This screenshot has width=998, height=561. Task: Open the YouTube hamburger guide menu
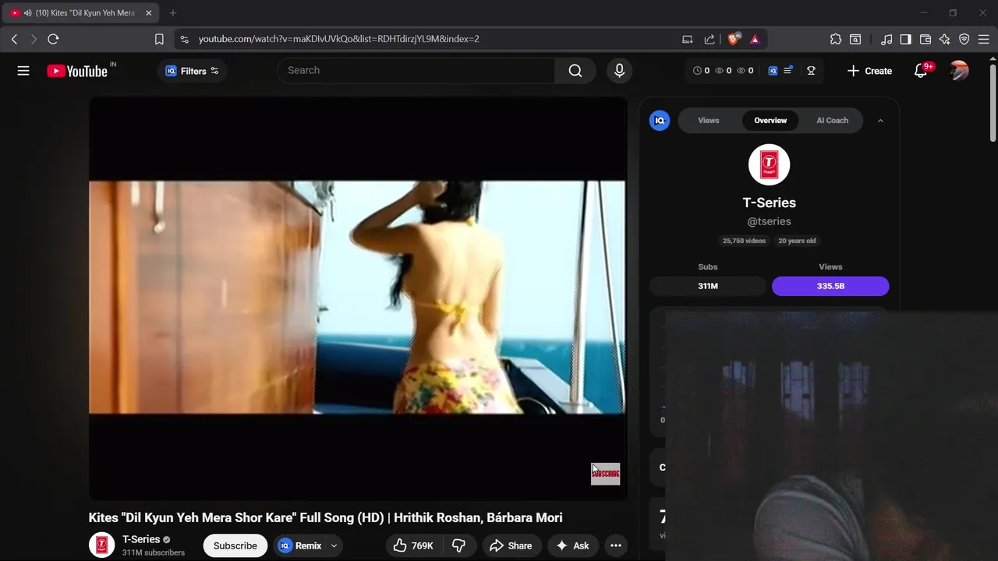pos(23,71)
